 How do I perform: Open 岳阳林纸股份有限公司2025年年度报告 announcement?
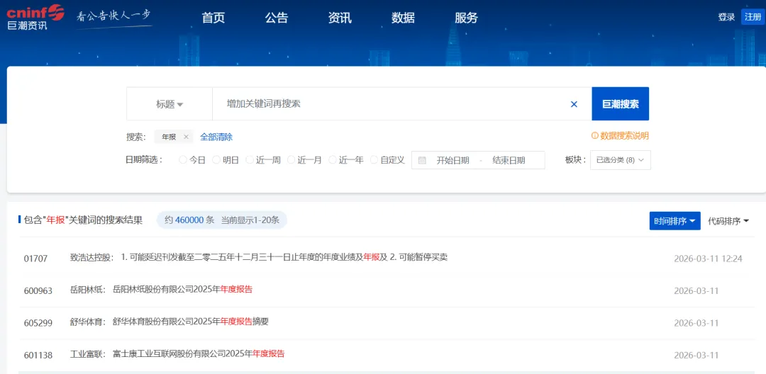coord(183,289)
